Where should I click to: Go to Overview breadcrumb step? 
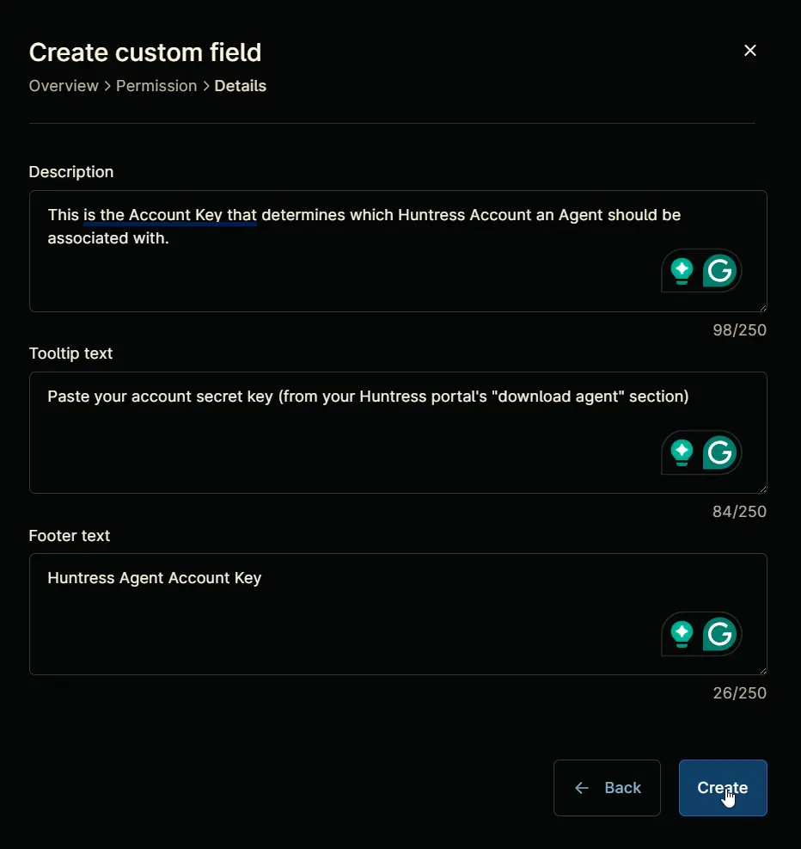[64, 86]
